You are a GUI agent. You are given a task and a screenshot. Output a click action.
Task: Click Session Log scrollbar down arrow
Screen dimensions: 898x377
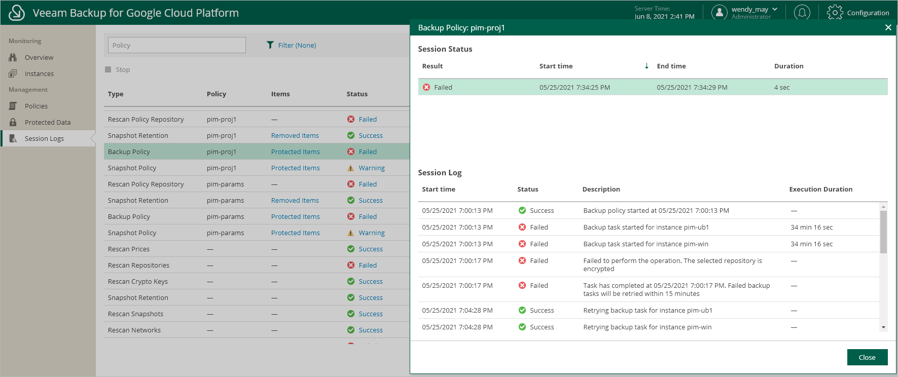click(x=883, y=327)
